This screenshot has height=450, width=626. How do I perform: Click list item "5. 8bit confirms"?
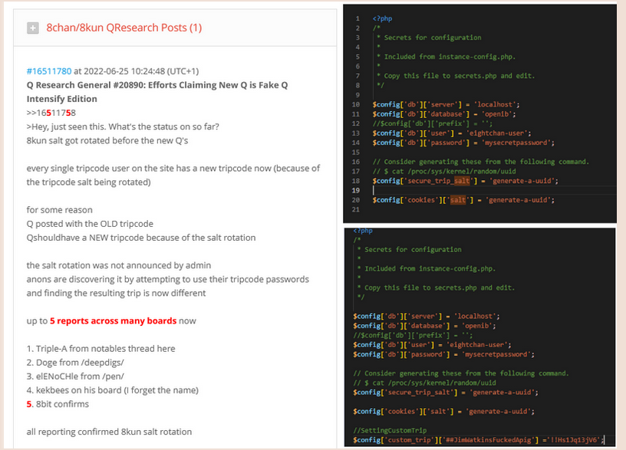58,404
